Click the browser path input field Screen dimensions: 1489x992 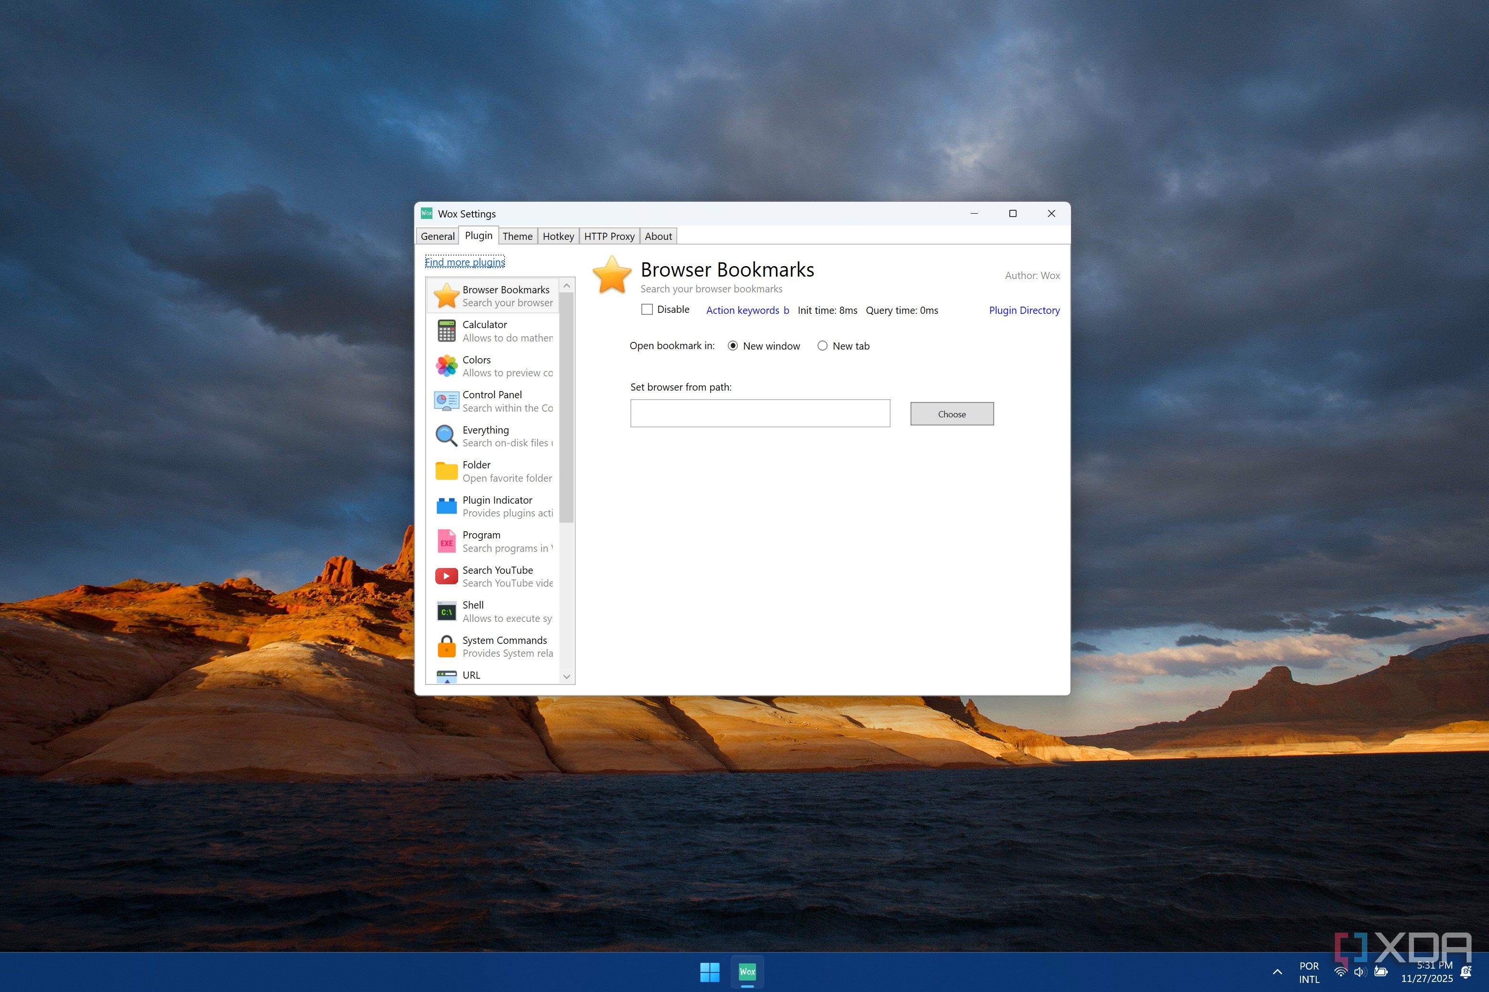tap(760, 413)
